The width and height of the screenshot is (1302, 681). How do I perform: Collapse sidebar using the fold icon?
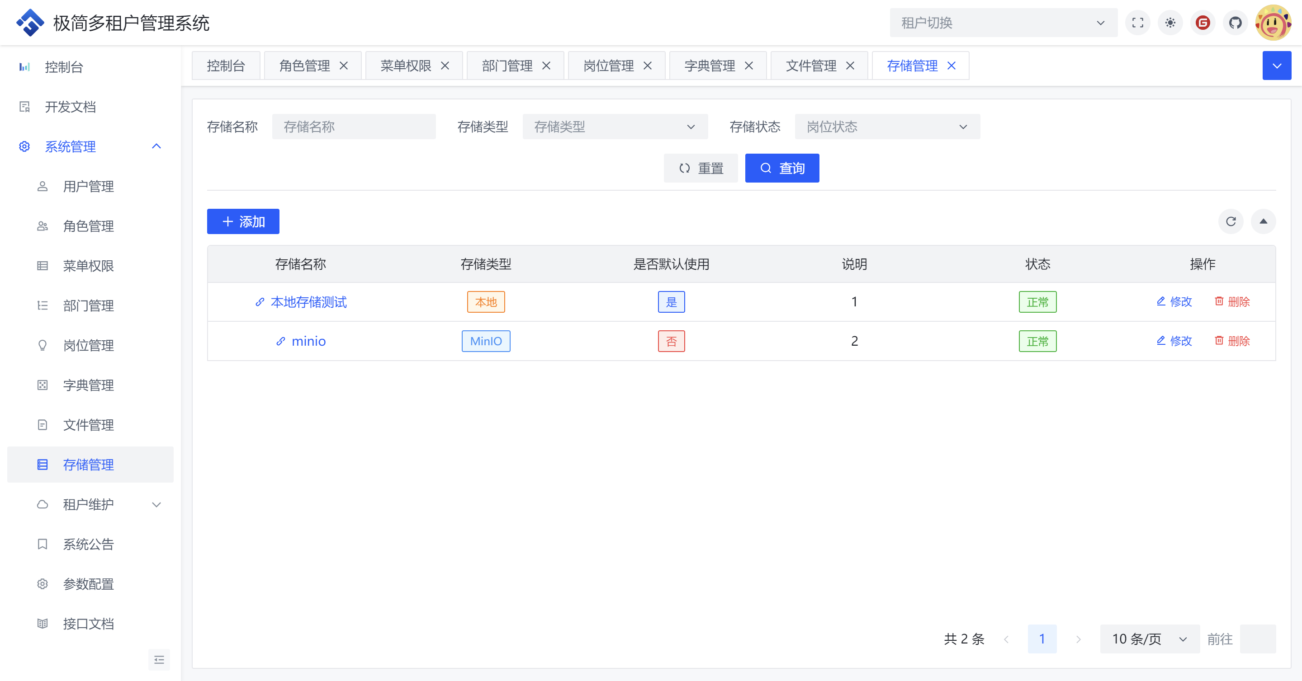pos(159,659)
